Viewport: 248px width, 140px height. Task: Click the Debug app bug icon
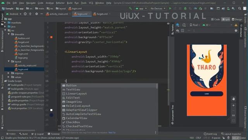(185, 9)
